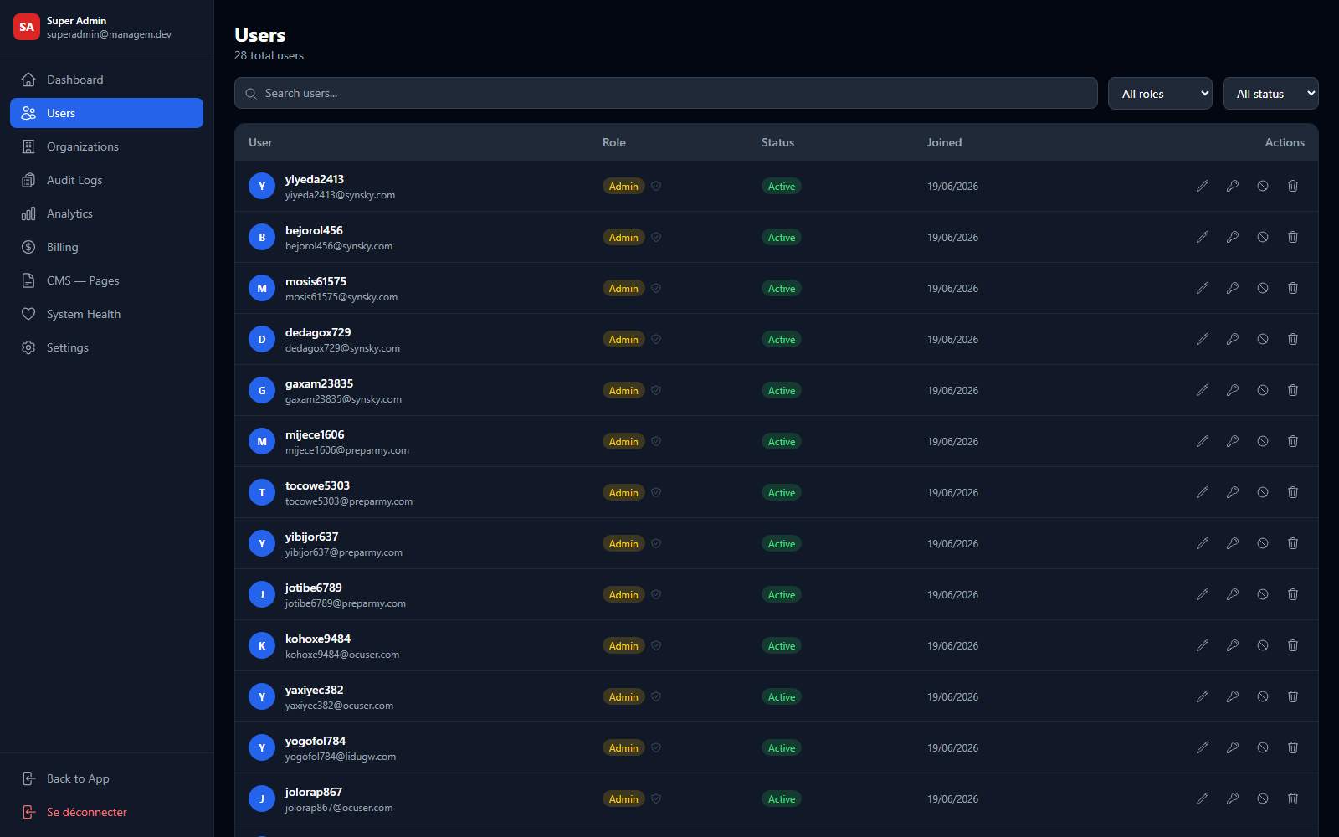Viewport: 1339px width, 837px height.
Task: Click the key icon for kohoxe9484
Action: 1233,645
